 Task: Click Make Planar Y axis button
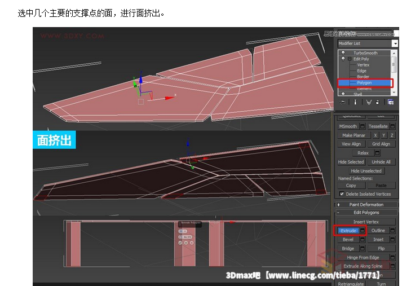tap(384, 135)
